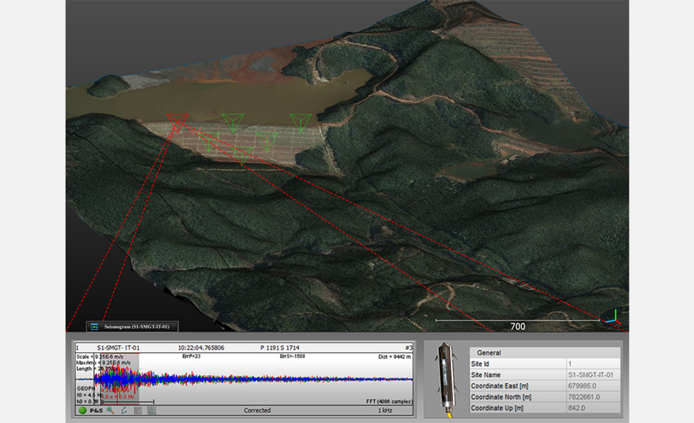Click the 700 scale bar in the 3D view
Viewport: 694px width, 423px height.
pyautogui.click(x=517, y=323)
